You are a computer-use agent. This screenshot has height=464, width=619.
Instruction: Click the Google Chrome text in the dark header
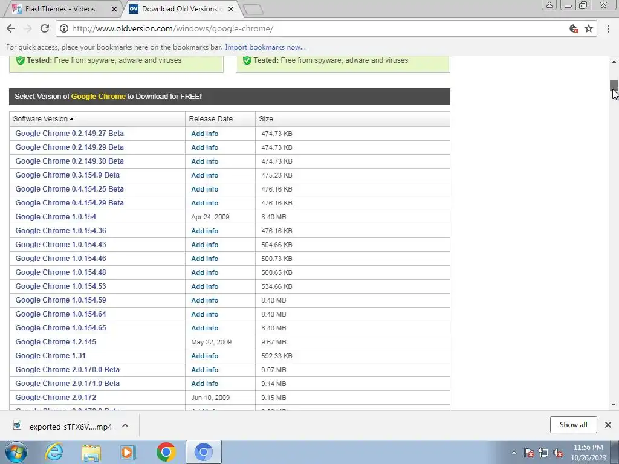click(99, 97)
